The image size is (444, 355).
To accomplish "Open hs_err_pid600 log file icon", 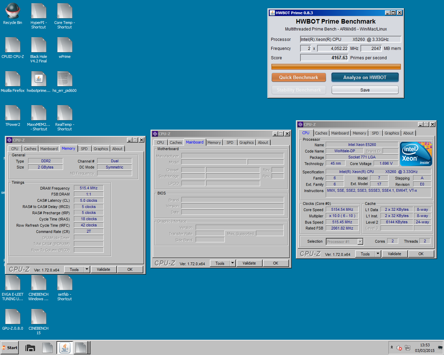I will (x=65, y=82).
